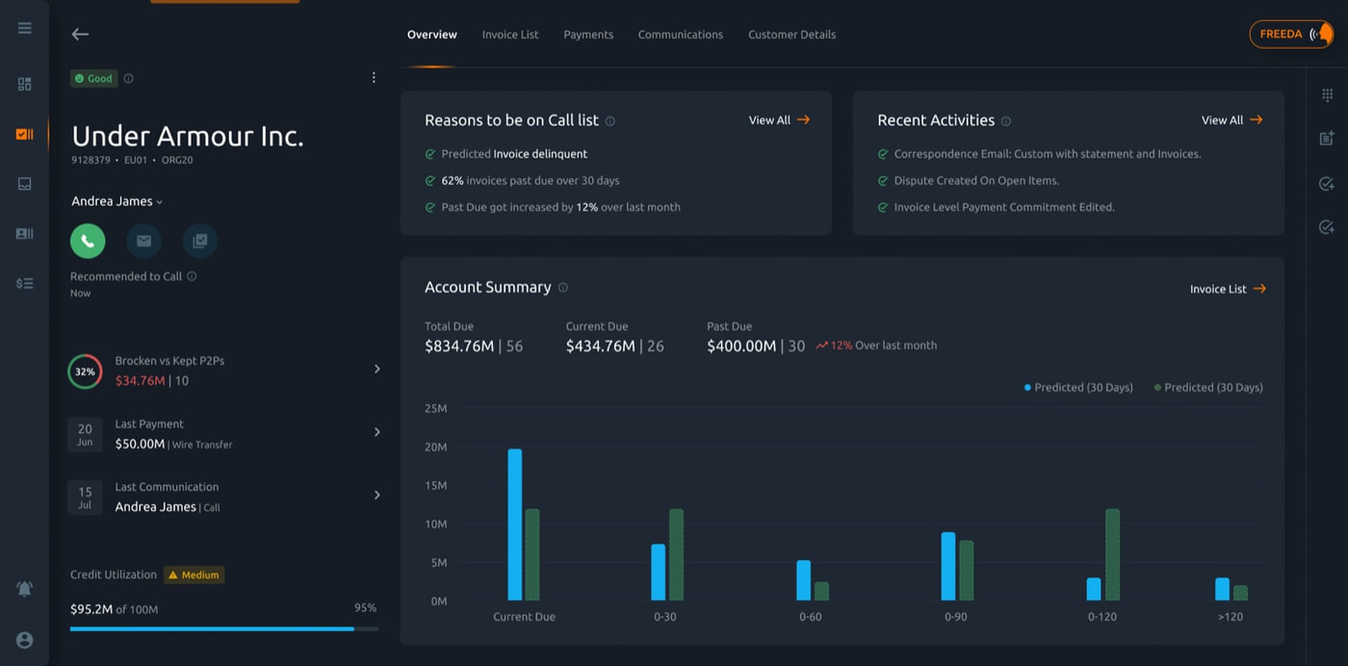
Task: Click Invoice Level Payment Commitment Edited activity
Action: (x=996, y=207)
